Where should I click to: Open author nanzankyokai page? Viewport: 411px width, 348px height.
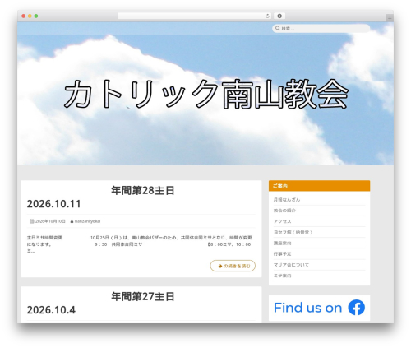pyautogui.click(x=87, y=221)
